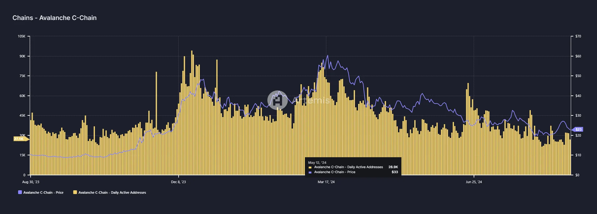Toggle the Daily Active Addresses legend label
The image size is (597, 214).
tap(112, 192)
